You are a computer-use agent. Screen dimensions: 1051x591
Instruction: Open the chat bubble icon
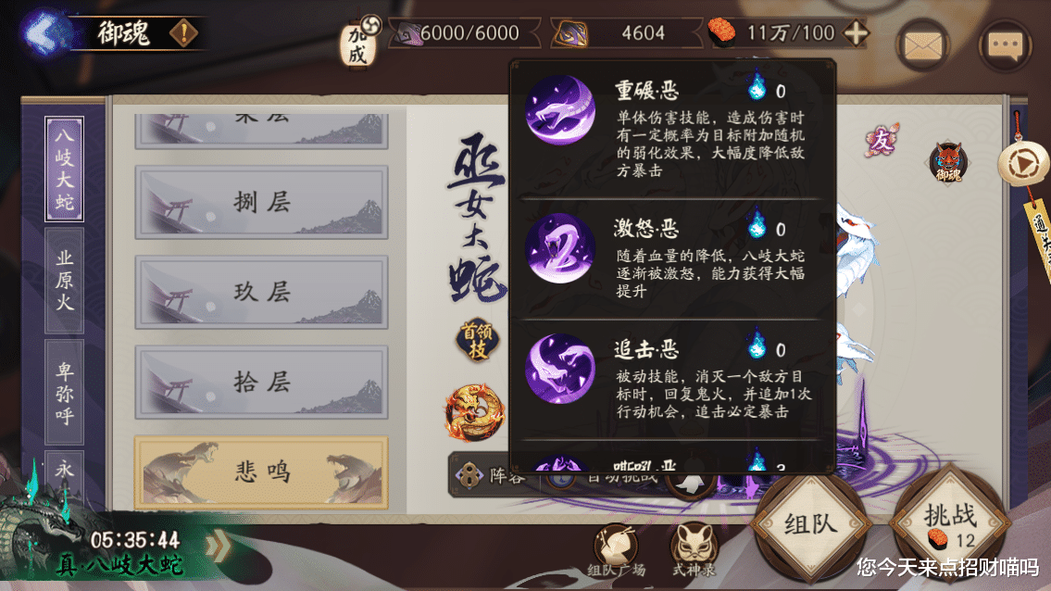pos(1005,45)
